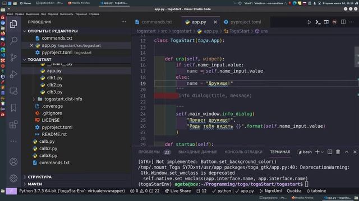359x201 pixels.
Task: Split the terminal panel
Action: point(330,152)
